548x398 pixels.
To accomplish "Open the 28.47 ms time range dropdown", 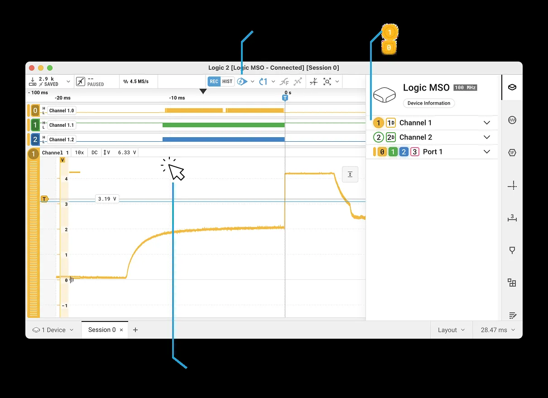I will [x=498, y=330].
